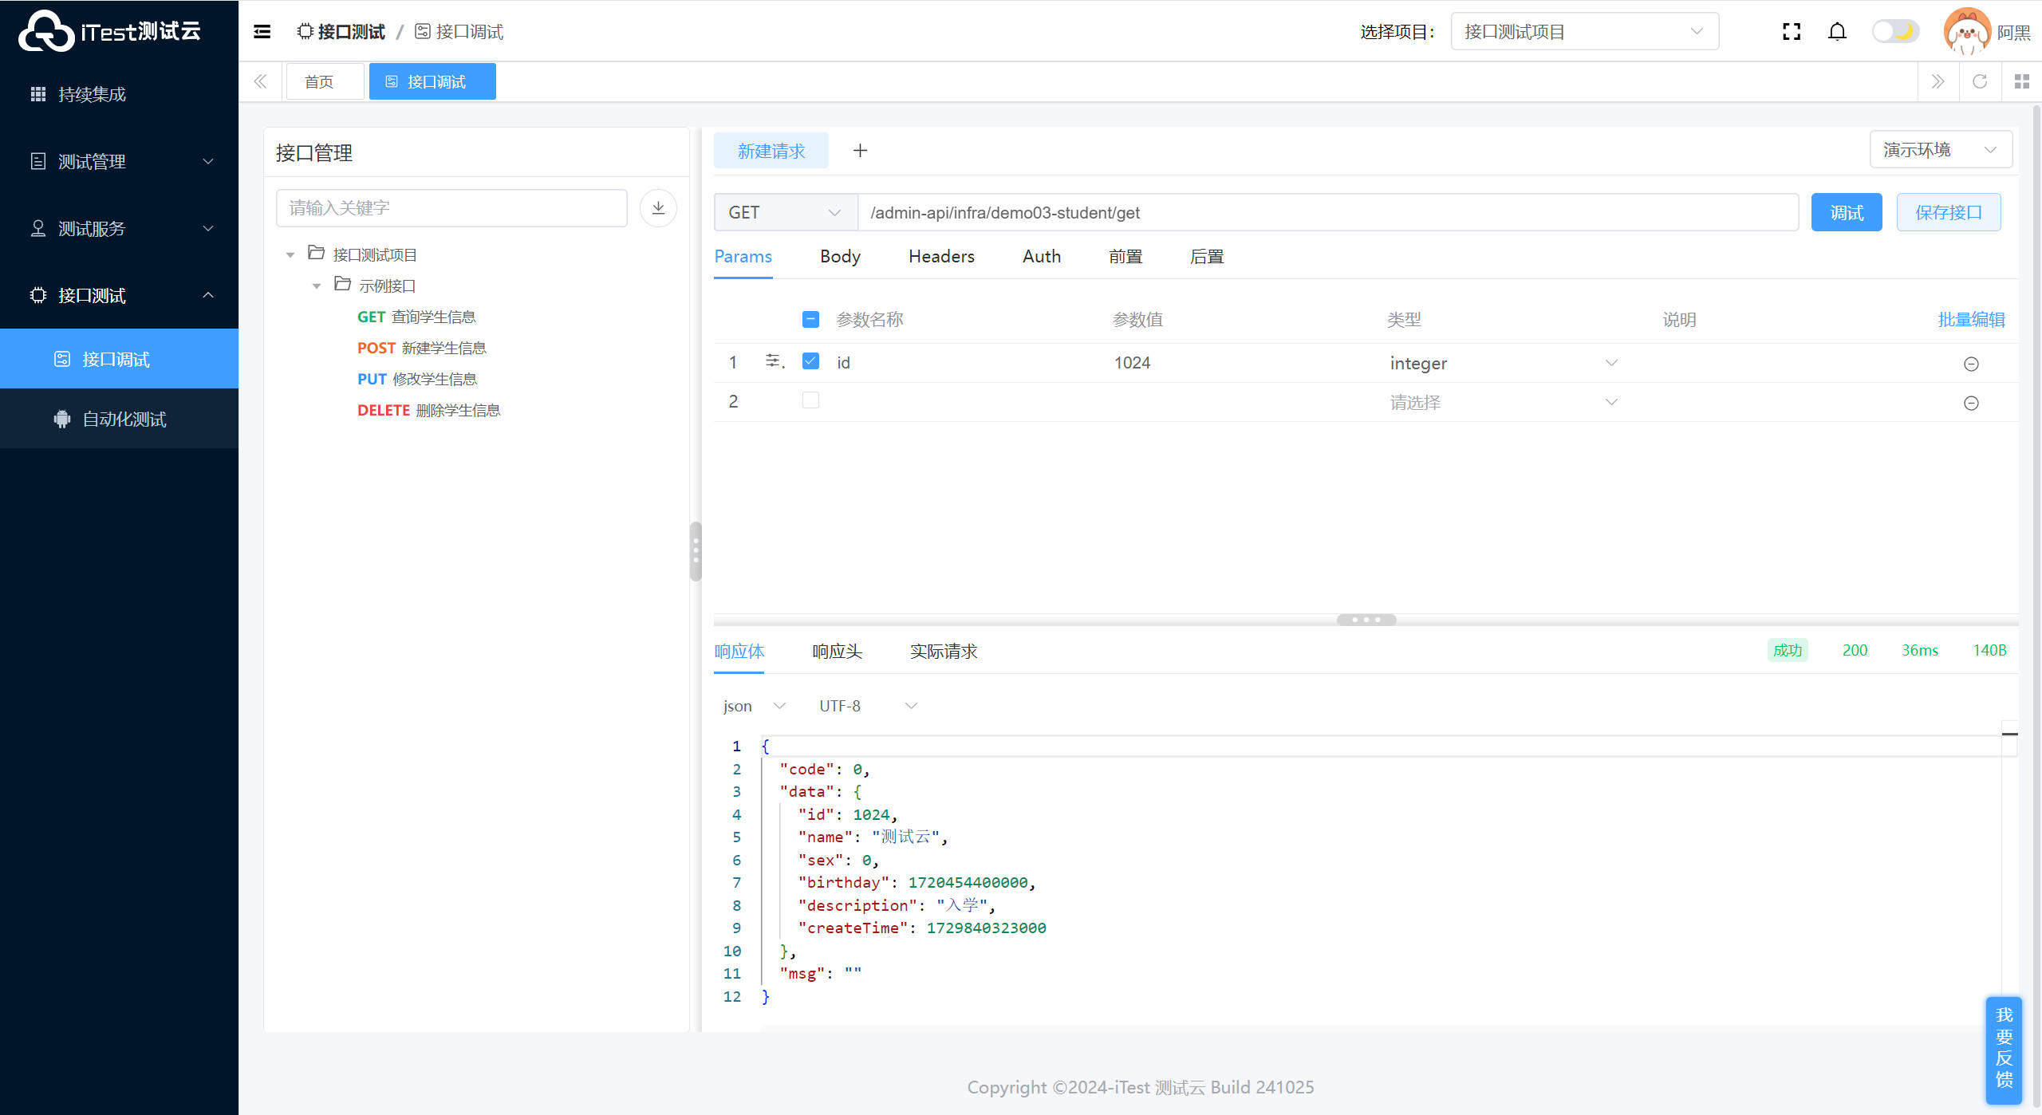
Task: Remove the id parameter row with minus icon
Action: [x=1971, y=364]
